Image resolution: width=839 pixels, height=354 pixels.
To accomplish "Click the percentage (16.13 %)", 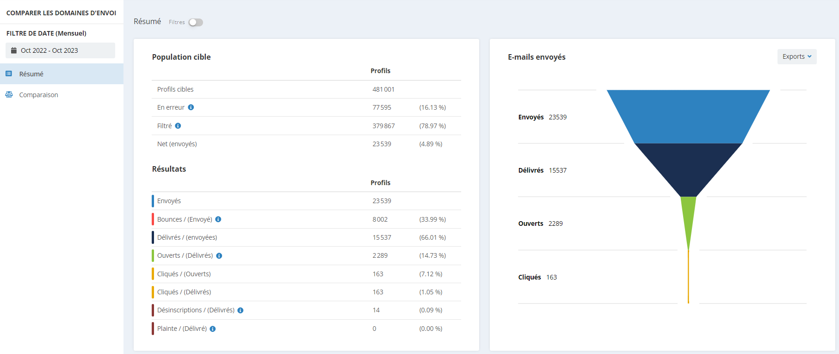I will click(x=432, y=107).
